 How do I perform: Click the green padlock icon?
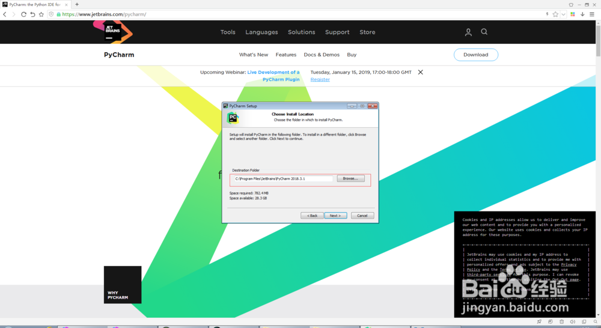(59, 14)
